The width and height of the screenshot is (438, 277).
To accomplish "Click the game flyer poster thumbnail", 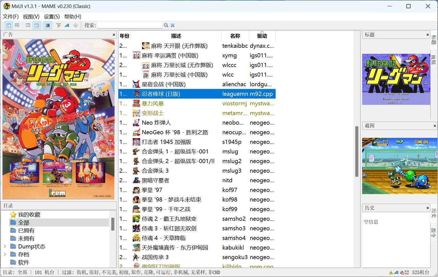I will (x=59, y=119).
